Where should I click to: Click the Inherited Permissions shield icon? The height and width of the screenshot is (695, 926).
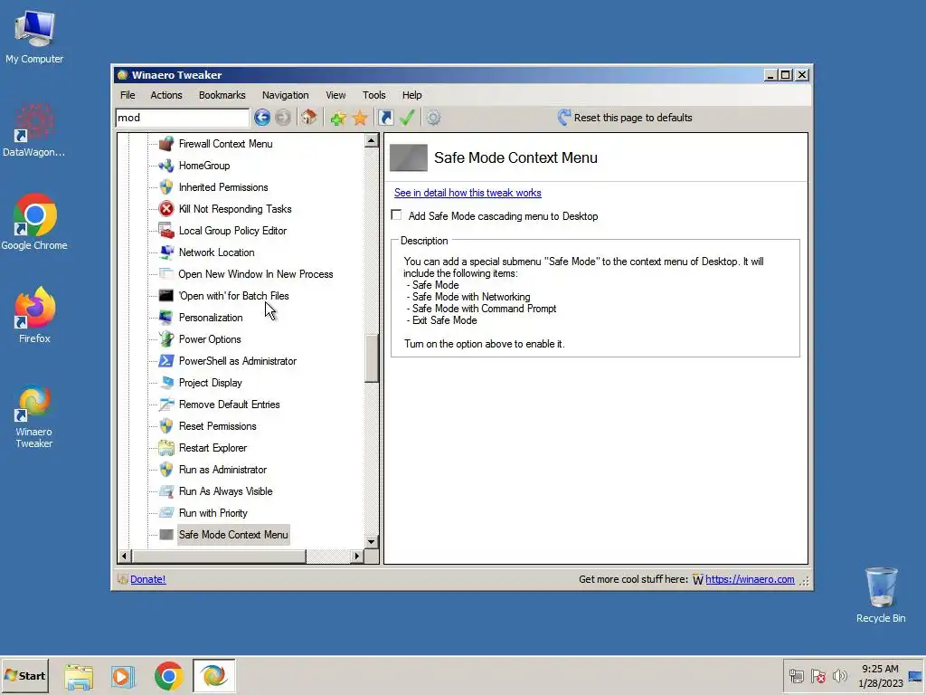[166, 187]
